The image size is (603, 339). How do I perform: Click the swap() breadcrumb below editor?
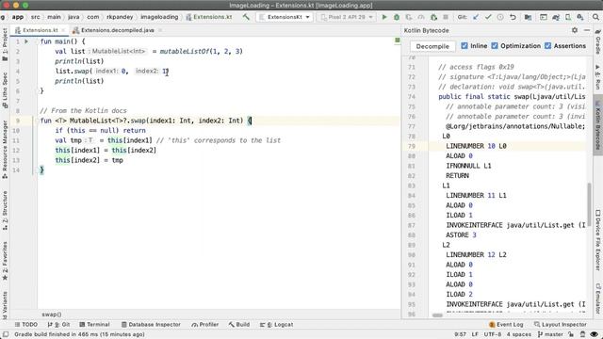click(x=52, y=315)
